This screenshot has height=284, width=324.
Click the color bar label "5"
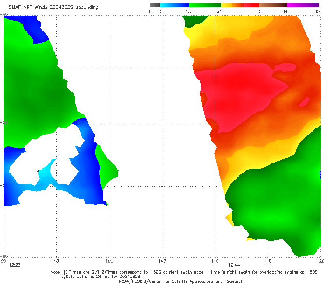(161, 11)
